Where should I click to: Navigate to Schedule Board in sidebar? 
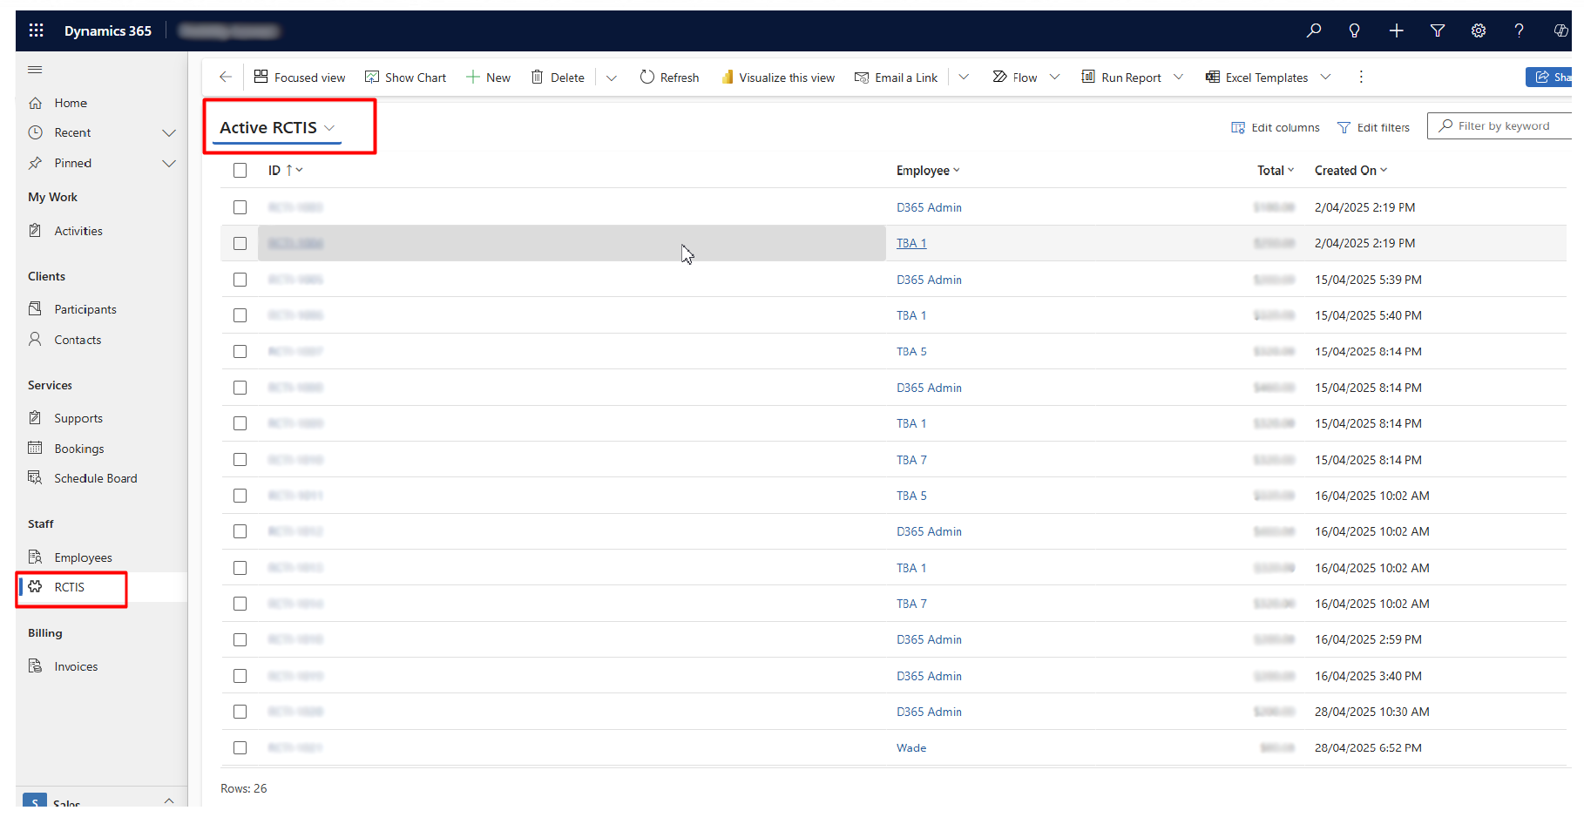click(95, 478)
